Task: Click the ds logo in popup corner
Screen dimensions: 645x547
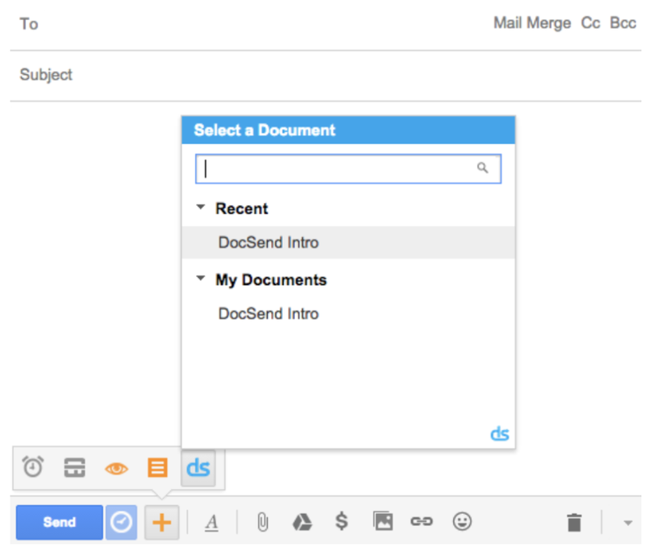Action: tap(500, 433)
